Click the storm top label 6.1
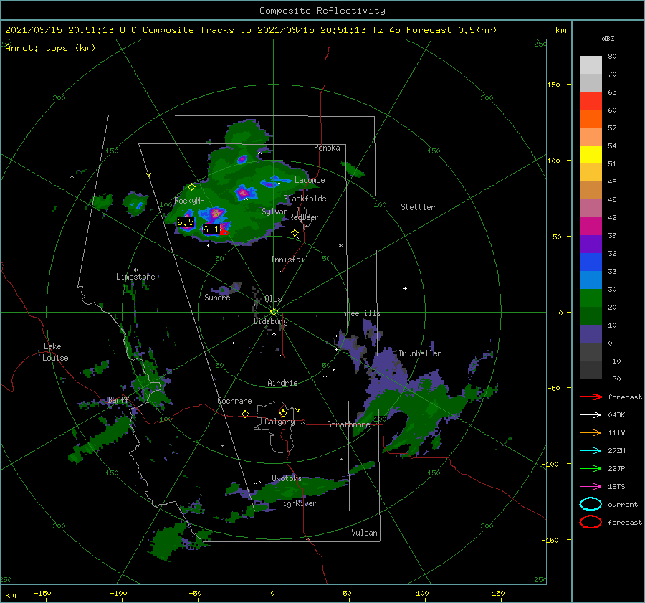 pyautogui.click(x=211, y=229)
